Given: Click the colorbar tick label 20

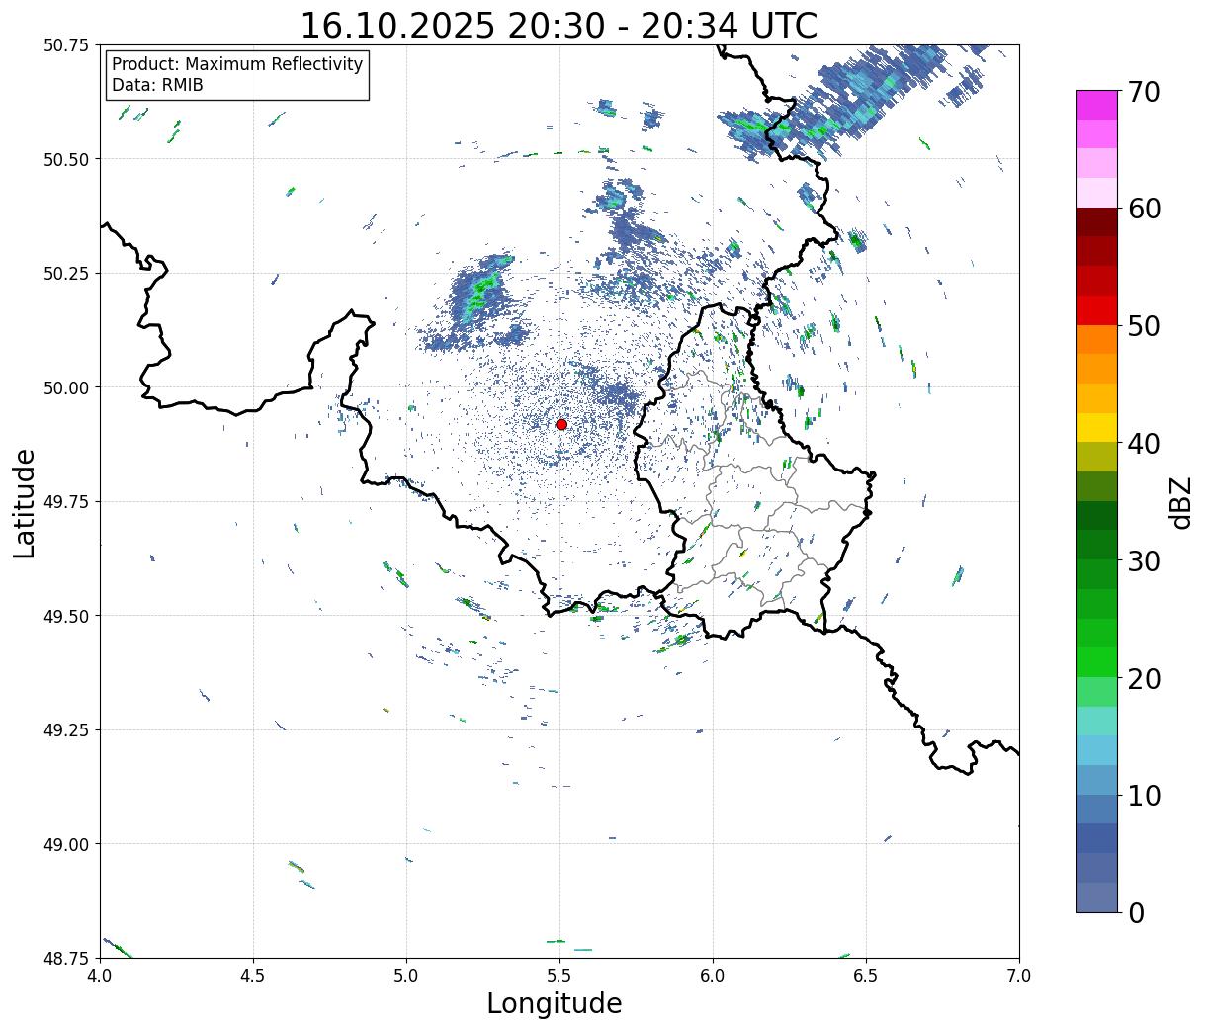Looking at the screenshot, I should tap(1144, 679).
